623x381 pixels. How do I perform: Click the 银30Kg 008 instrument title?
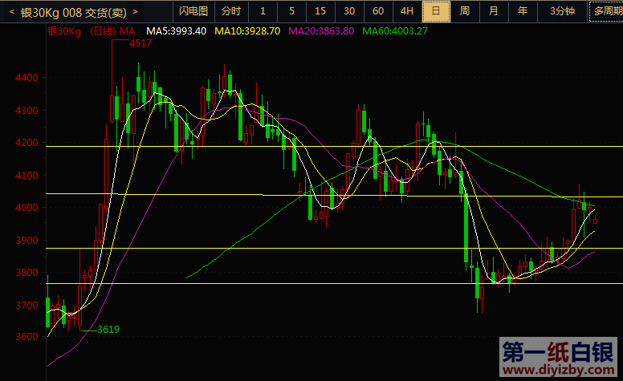coord(72,12)
